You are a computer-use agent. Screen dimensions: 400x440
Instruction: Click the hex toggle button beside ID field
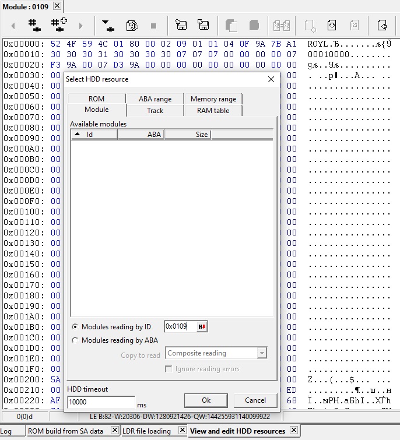click(x=202, y=327)
